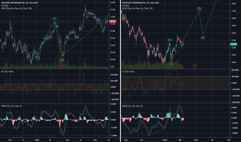Select wave label (2) on daily chart
The image size is (241, 142).
point(171,64)
